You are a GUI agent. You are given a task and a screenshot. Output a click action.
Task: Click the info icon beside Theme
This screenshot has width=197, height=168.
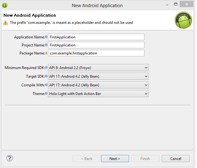click(x=46, y=94)
